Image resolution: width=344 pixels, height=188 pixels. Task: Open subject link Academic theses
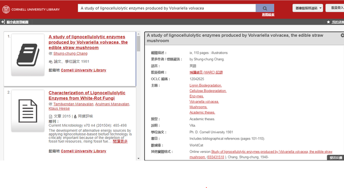coord(202,112)
